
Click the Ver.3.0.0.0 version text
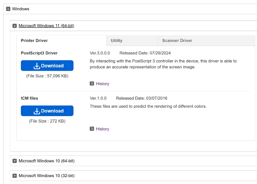coord(100,53)
